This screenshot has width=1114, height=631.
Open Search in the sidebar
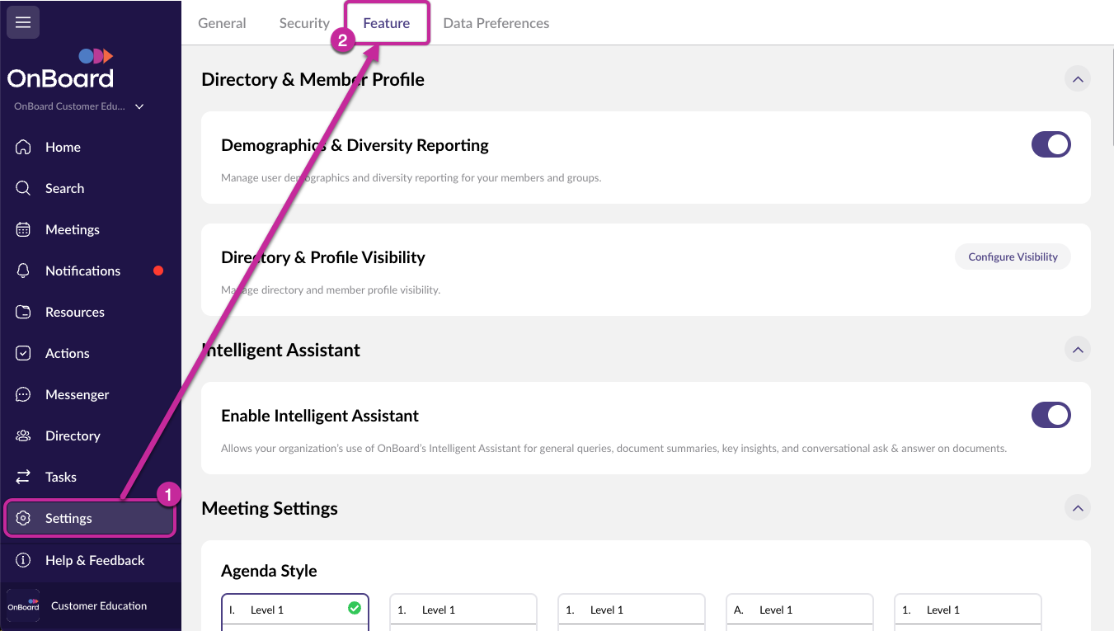tap(64, 188)
